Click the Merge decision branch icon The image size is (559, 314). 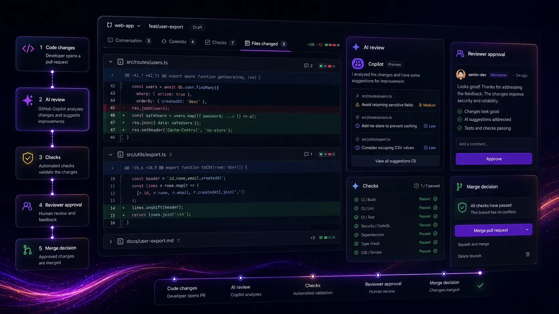pos(459,187)
